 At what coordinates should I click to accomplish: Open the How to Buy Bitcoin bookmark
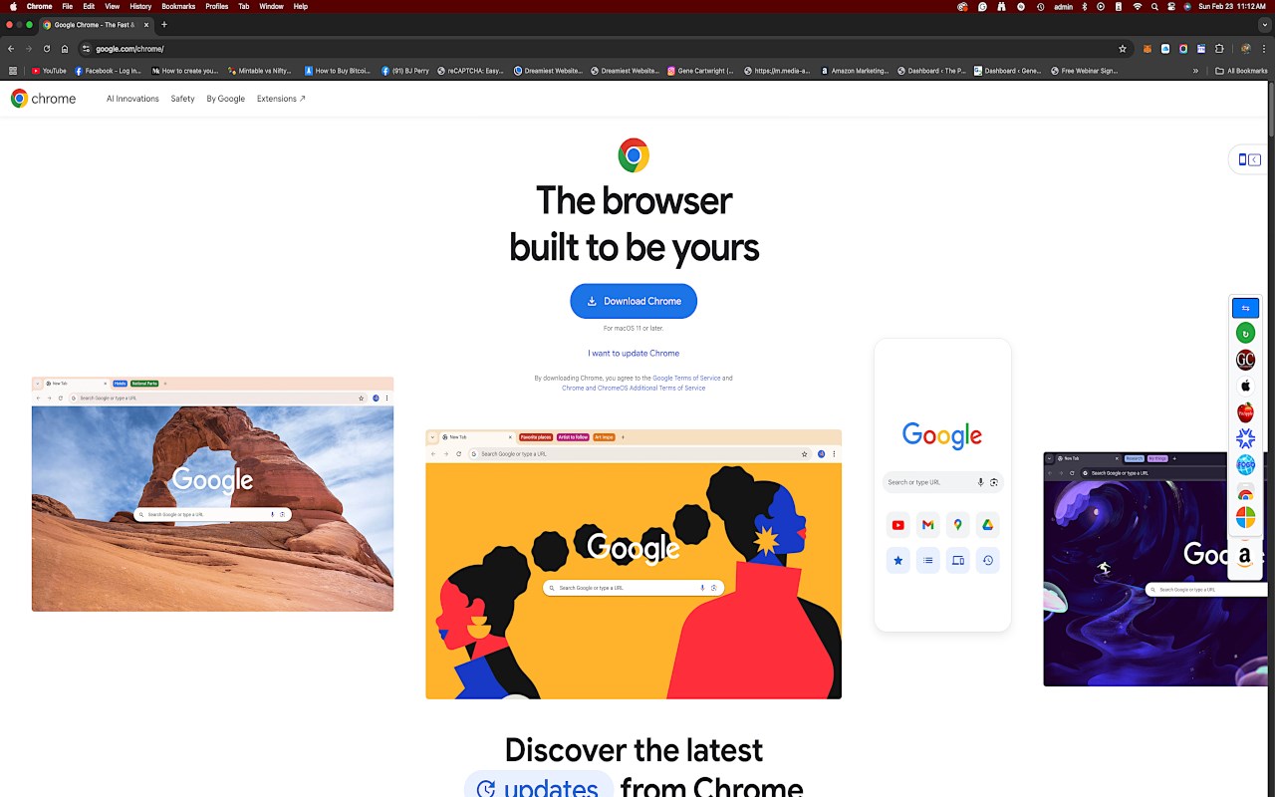click(x=337, y=71)
